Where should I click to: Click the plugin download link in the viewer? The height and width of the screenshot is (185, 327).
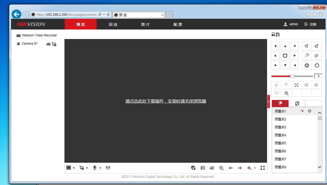coord(166,101)
